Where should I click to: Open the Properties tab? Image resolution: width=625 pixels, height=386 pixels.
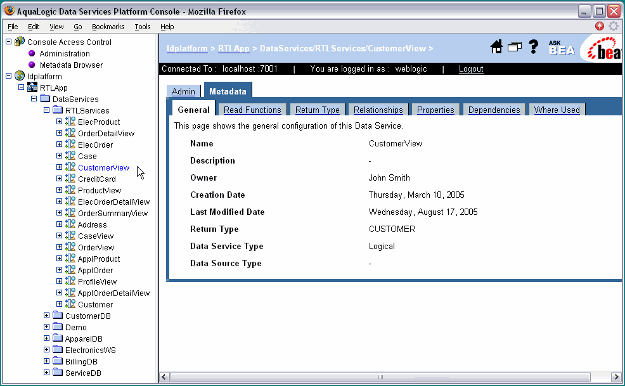[x=435, y=110]
